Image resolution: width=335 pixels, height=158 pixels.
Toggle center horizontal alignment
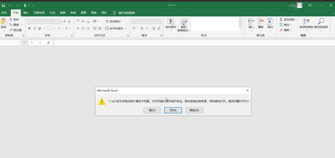click(83, 28)
